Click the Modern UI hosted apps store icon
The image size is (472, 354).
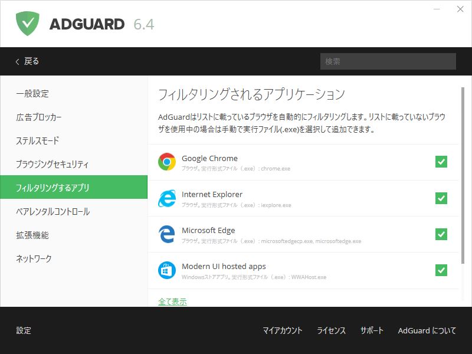coord(167,270)
